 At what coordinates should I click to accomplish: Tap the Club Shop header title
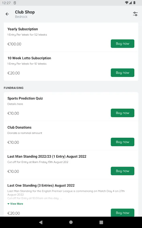click(25, 12)
